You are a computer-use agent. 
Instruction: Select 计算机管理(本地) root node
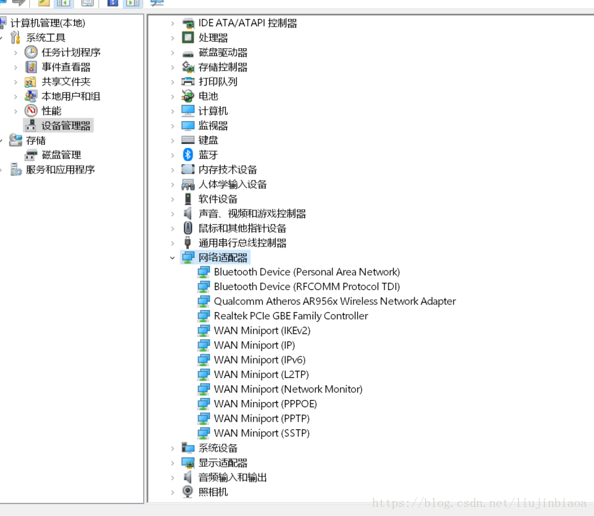click(47, 23)
